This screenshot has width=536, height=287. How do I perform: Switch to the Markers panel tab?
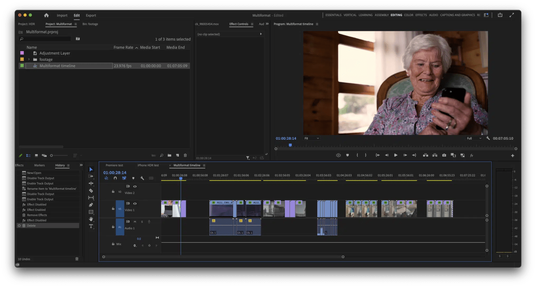pos(39,165)
